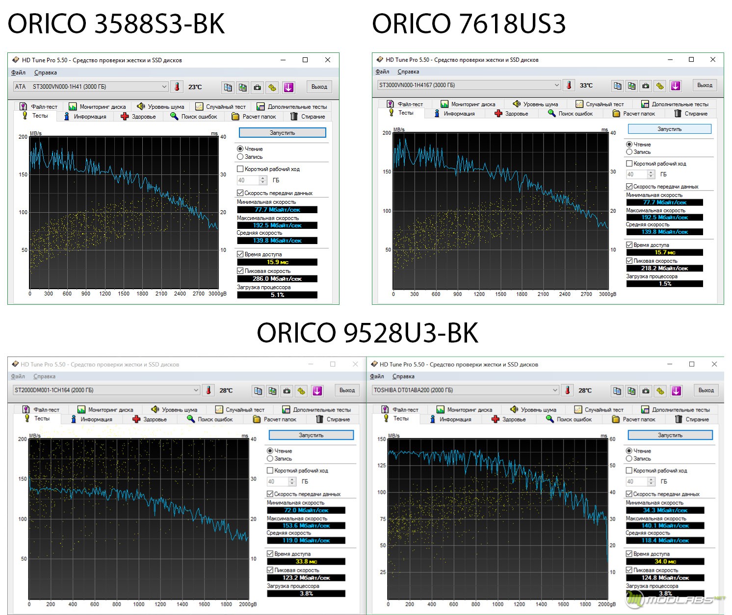Click camera icon in TOSHIBA DT01ABA200 window
Image resolution: width=732 pixels, height=615 pixels.
point(646,391)
